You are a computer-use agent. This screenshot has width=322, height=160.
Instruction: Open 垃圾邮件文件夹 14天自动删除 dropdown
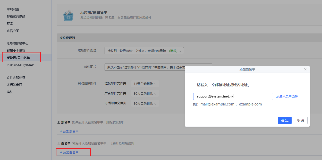pos(145,84)
